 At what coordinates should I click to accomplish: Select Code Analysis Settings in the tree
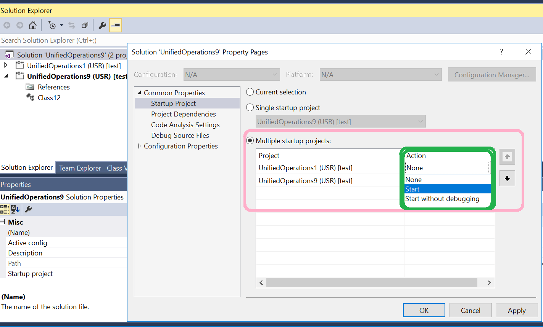(185, 124)
